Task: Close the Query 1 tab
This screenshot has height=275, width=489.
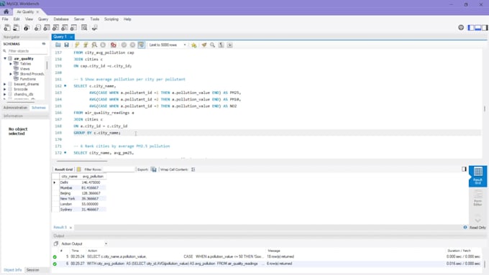Action: pos(71,37)
